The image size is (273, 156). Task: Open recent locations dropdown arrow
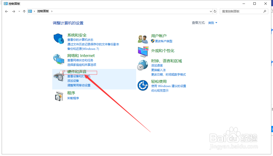pos(19,11)
